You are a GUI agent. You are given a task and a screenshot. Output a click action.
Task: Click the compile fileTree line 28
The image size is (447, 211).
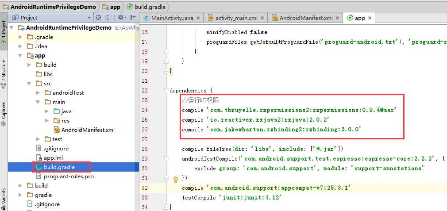pos(262,149)
